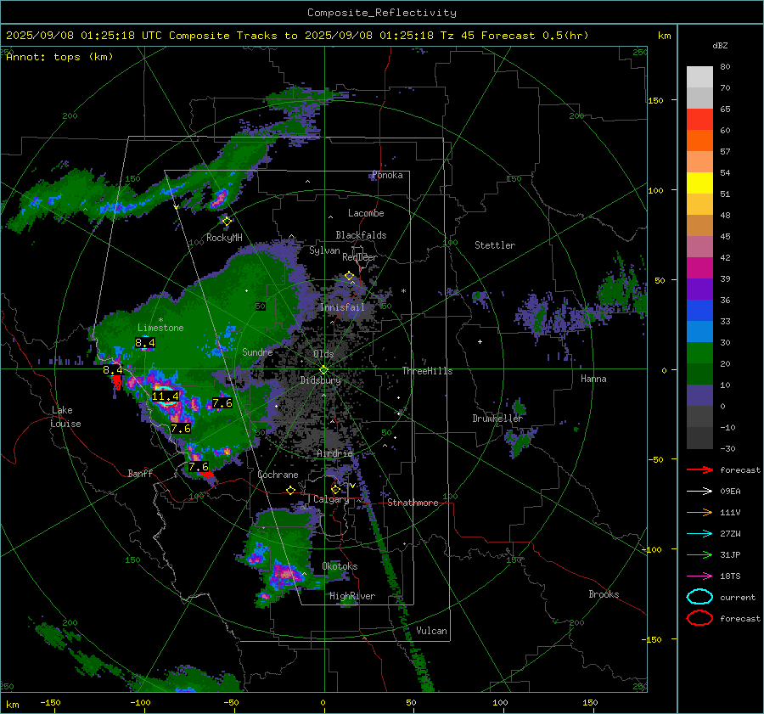Click the Okotoks city label
Viewport: 764px width, 714px height.
(x=340, y=566)
